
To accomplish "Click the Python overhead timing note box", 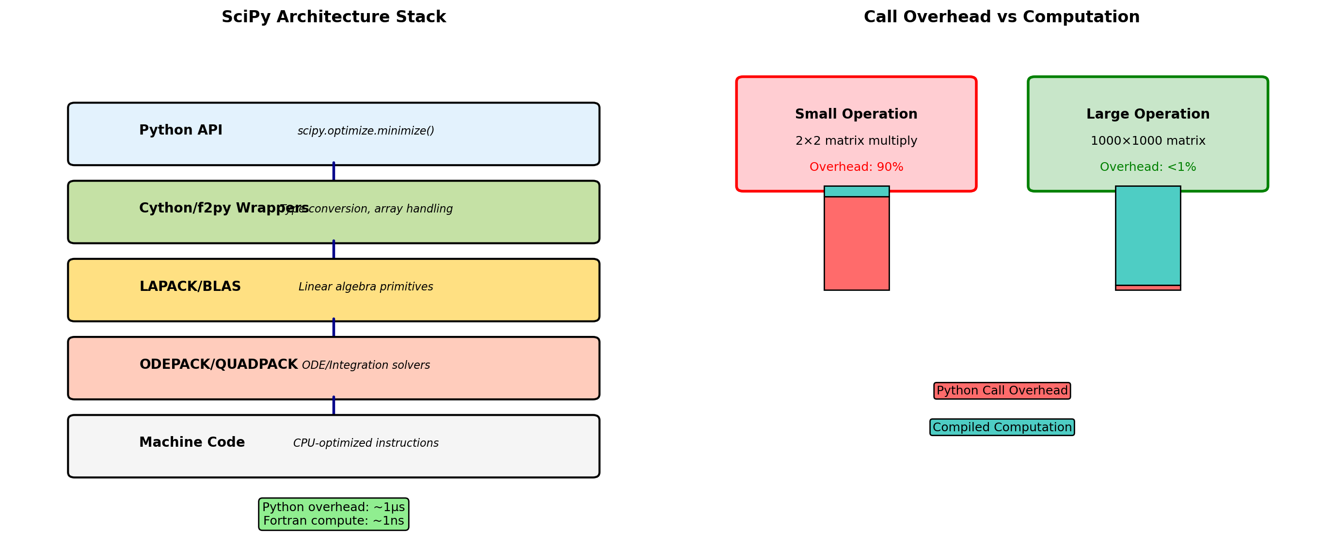I will coord(334,514).
